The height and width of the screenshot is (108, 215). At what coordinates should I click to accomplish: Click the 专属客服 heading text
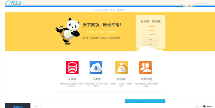tap(146, 79)
